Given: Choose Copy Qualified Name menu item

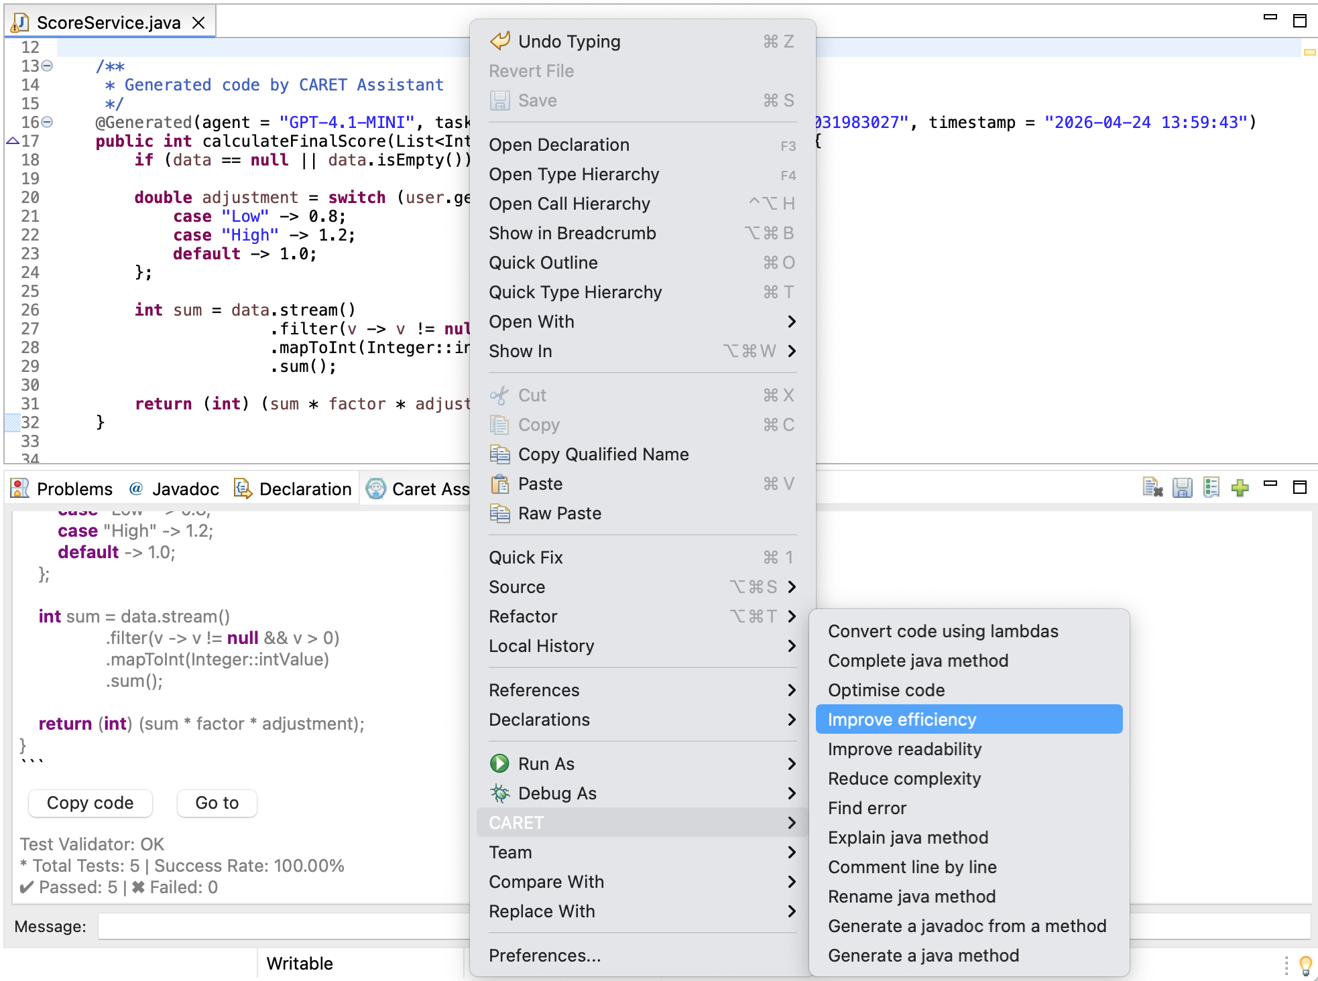Looking at the screenshot, I should point(603,454).
